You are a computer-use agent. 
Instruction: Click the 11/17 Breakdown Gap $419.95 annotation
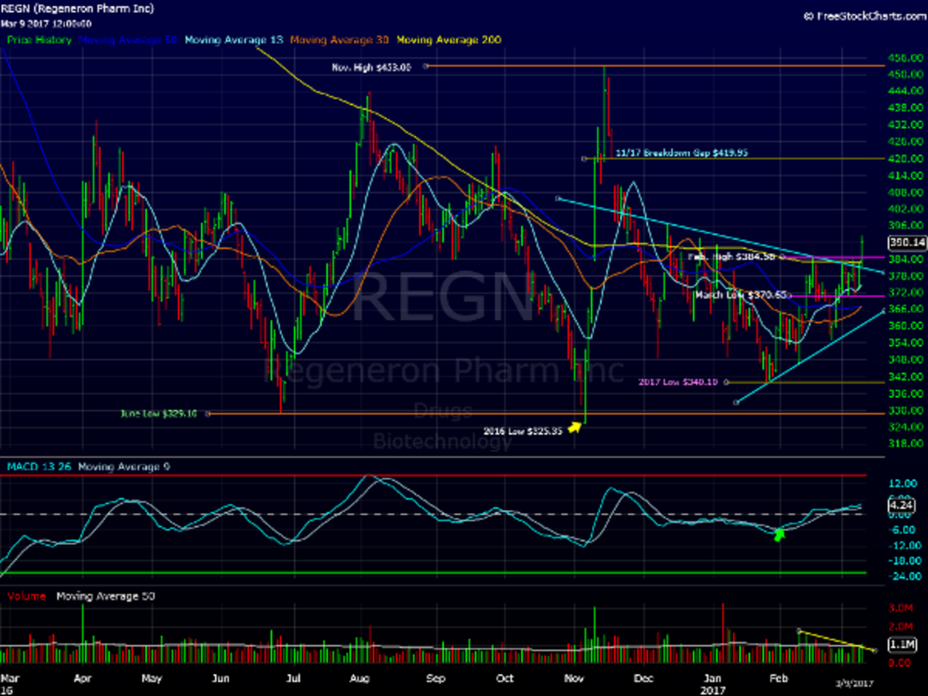coord(681,154)
